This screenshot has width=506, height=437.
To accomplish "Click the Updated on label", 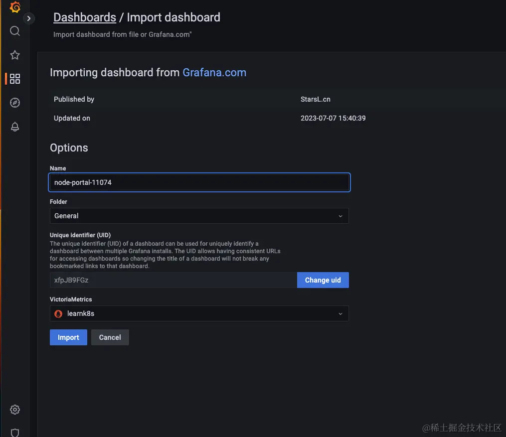I will point(72,119).
